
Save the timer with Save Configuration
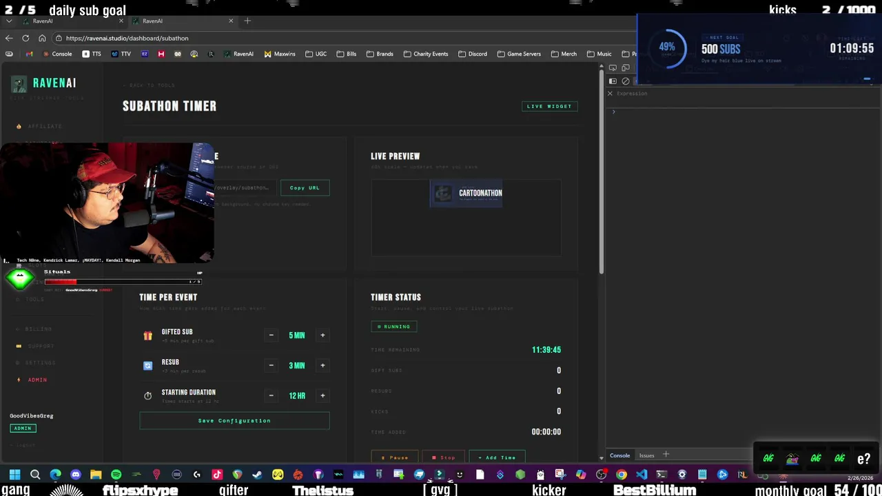click(x=234, y=420)
